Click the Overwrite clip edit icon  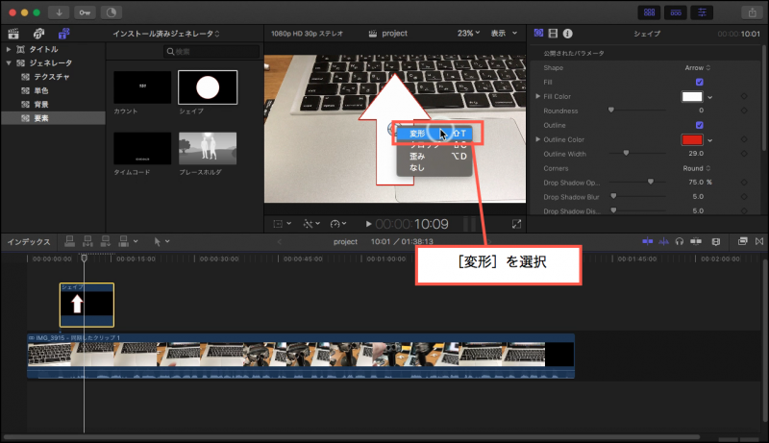point(124,241)
